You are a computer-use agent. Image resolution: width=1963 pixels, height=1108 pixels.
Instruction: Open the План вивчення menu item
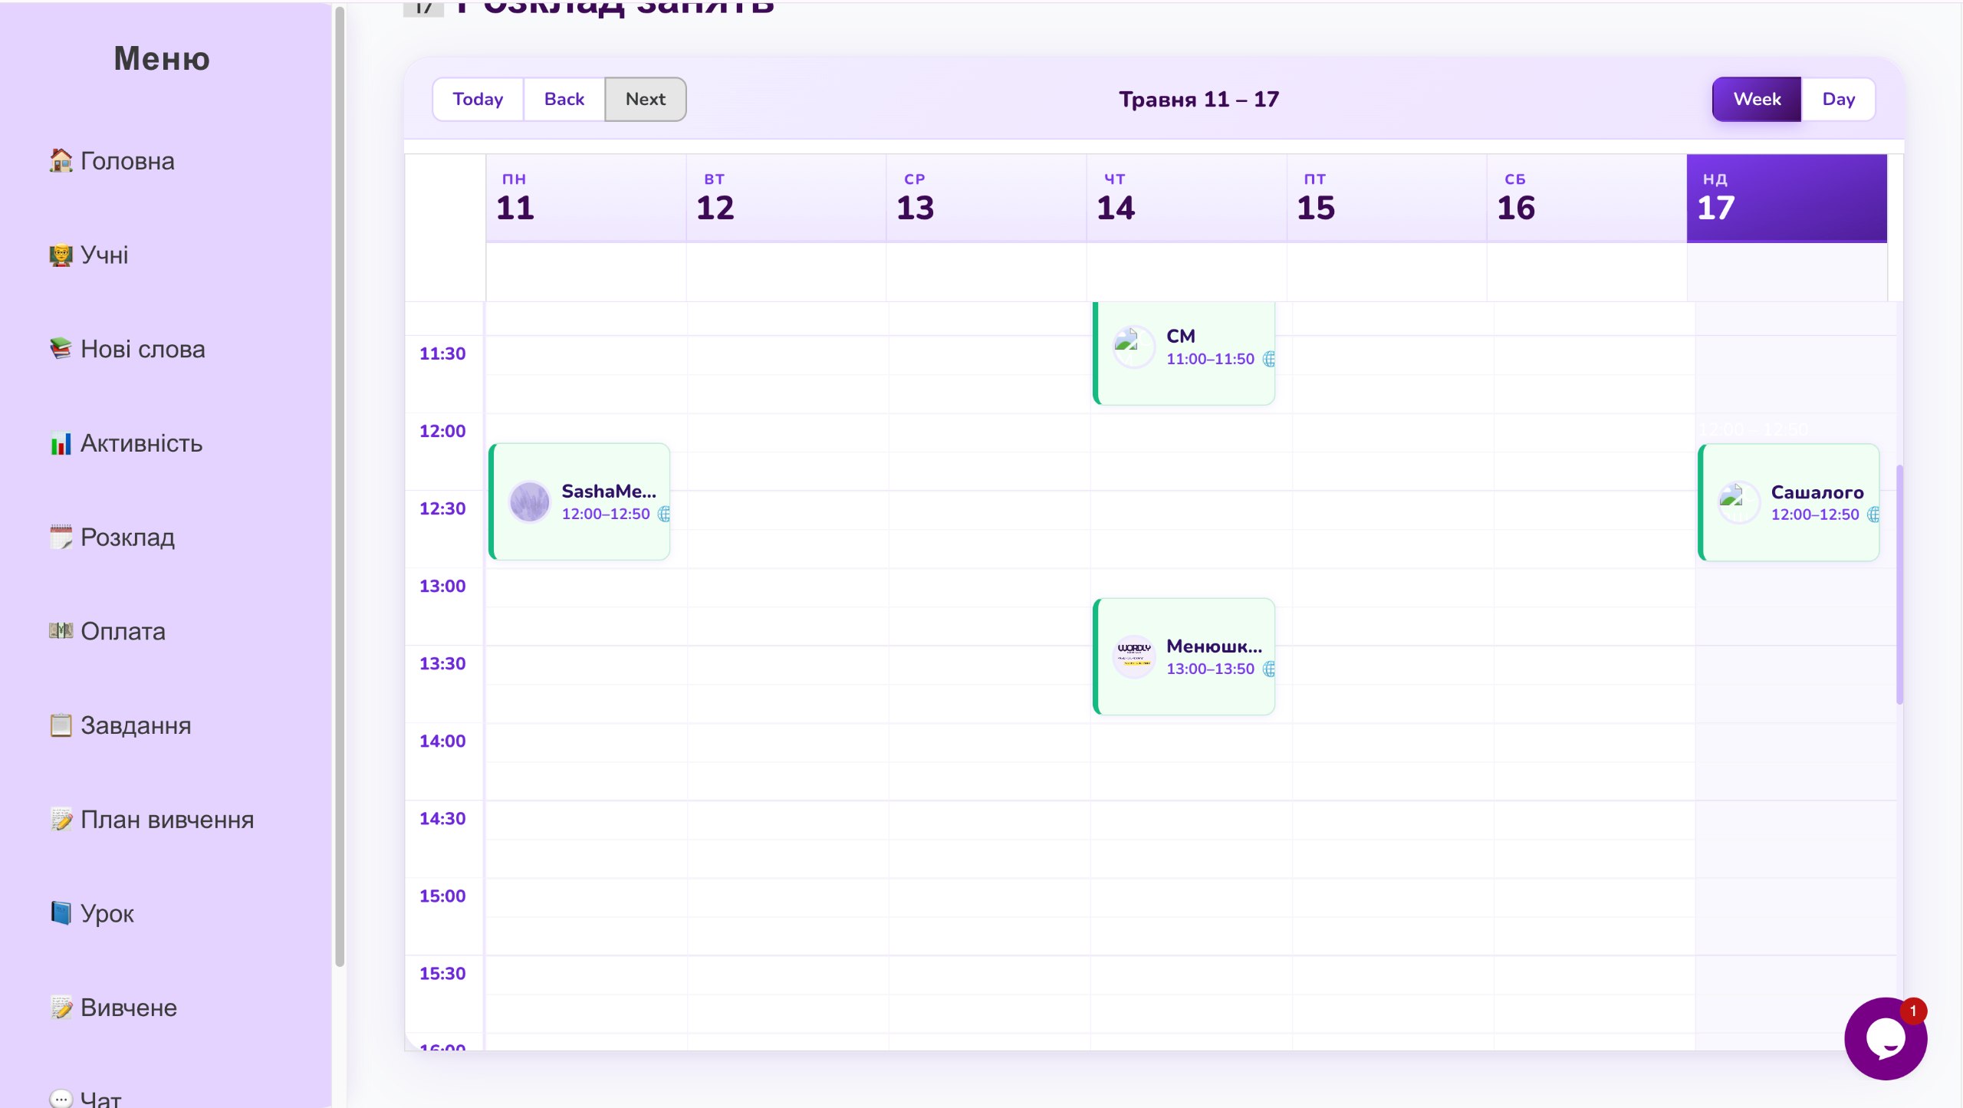pyautogui.click(x=152, y=820)
